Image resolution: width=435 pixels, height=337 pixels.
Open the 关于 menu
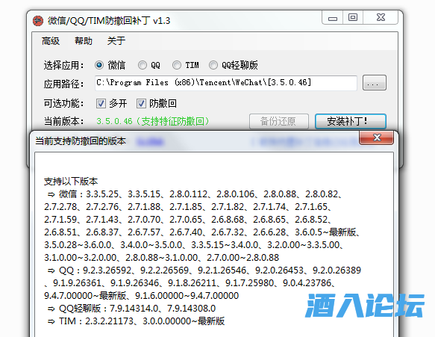pyautogui.click(x=116, y=41)
